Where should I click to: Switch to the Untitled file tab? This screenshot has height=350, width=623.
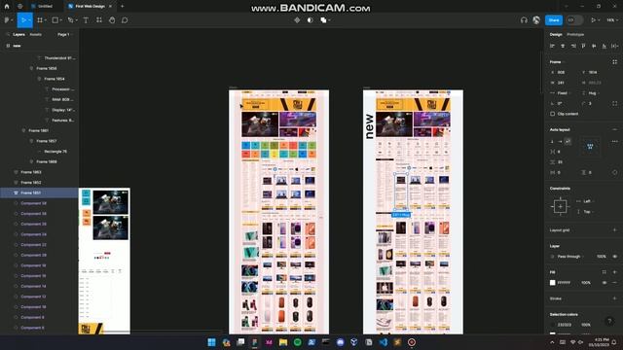pos(45,6)
